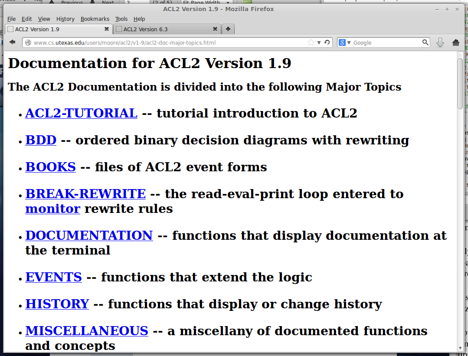Open the downloads arrow icon
This screenshot has height=356, width=468.
pyautogui.click(x=440, y=42)
